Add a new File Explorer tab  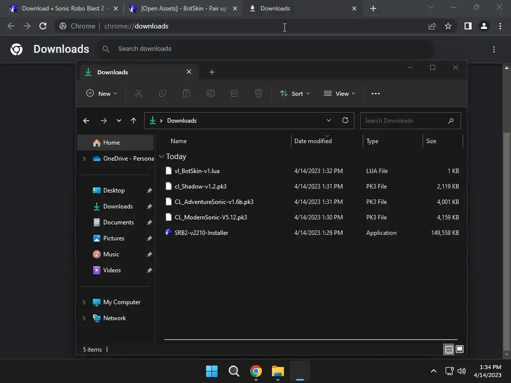click(x=212, y=72)
